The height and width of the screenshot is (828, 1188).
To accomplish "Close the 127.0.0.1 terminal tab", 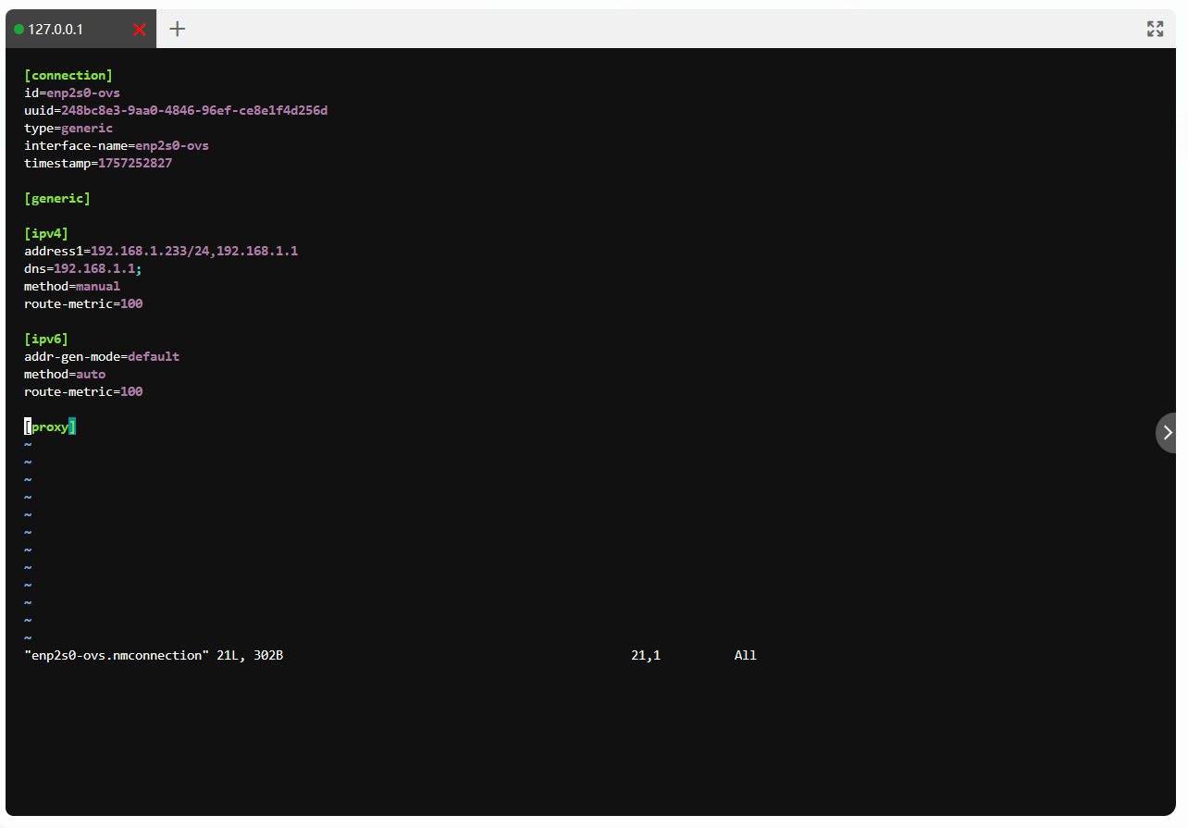I will (140, 30).
